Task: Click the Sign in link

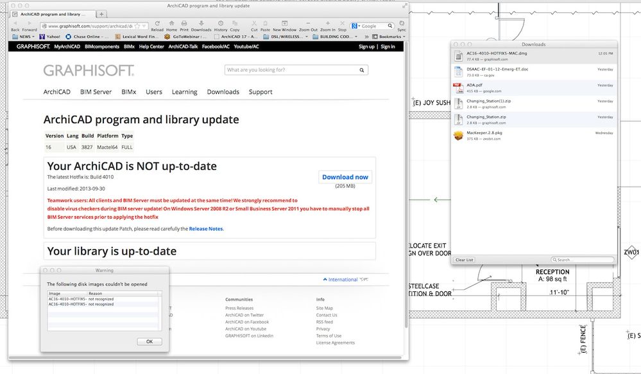Action: coord(388,47)
